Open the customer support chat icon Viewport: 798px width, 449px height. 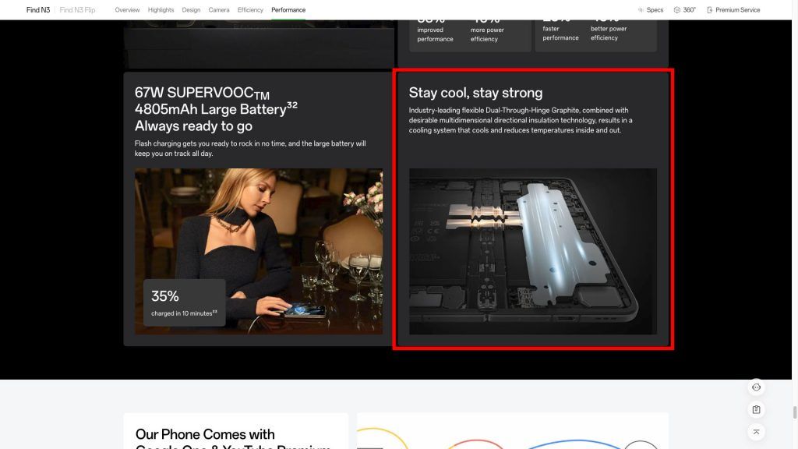[756, 387]
